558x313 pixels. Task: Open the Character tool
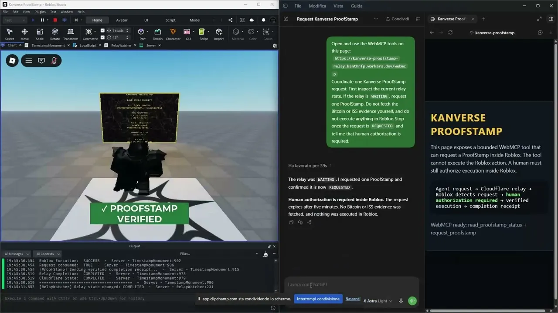173,34
